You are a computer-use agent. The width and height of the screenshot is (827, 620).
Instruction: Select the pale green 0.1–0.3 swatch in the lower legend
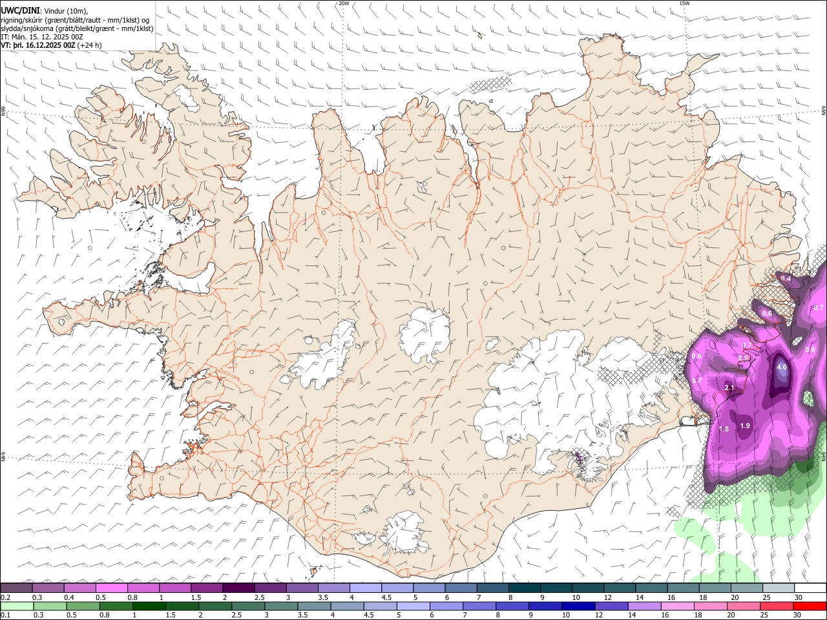tap(17, 606)
